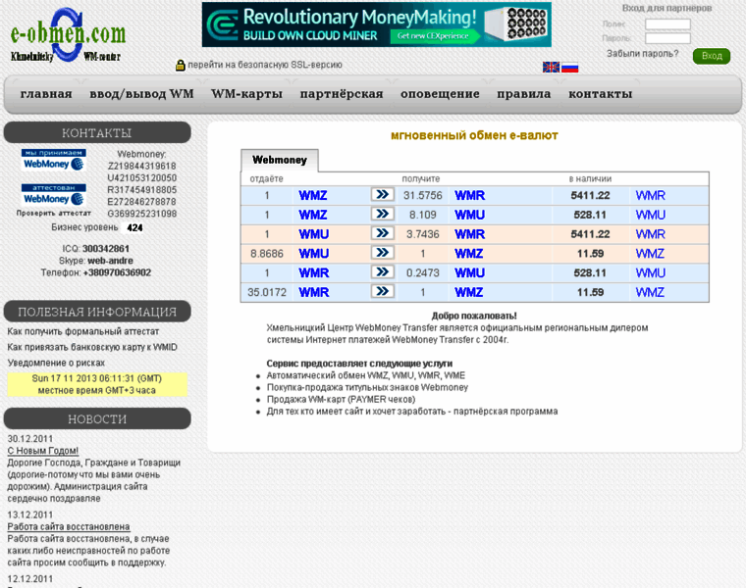Open the e-obmen.com logo home link
This screenshot has width=746, height=588.
point(68,35)
